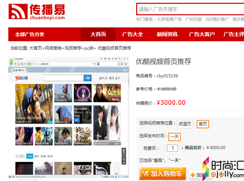Image resolution: width=244 pixels, height=181 pixels.
Task: Decrease quantity with minus button
Action: [163, 148]
